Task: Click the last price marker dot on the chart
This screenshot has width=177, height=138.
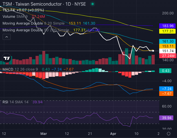Action: coord(153,51)
